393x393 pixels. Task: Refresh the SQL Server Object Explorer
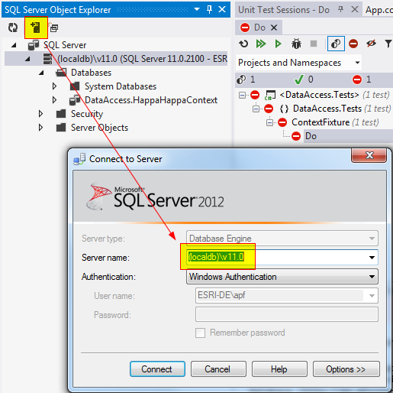pos(13,28)
